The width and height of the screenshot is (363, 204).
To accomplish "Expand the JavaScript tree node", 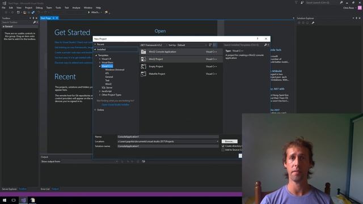I will pyautogui.click(x=100, y=91).
